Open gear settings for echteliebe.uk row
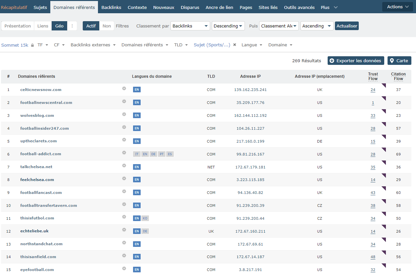Viewport: 416px width, 274px height. click(124, 230)
